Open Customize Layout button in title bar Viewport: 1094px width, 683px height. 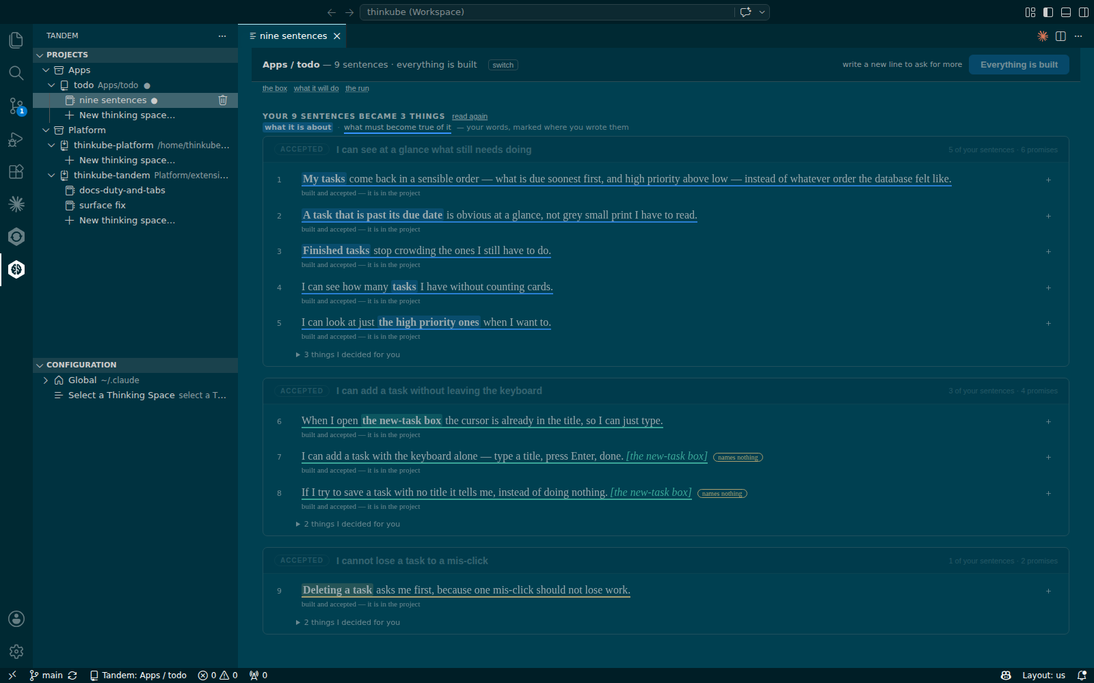tap(1030, 12)
